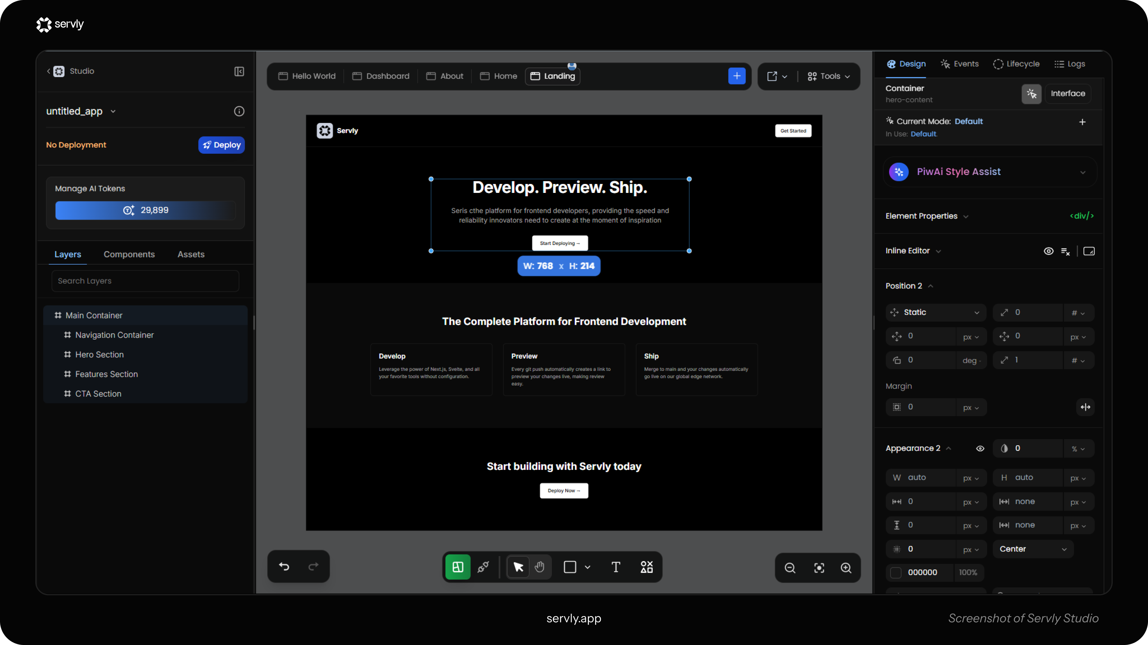
Task: Switch to the Design tab
Action: coord(906,64)
